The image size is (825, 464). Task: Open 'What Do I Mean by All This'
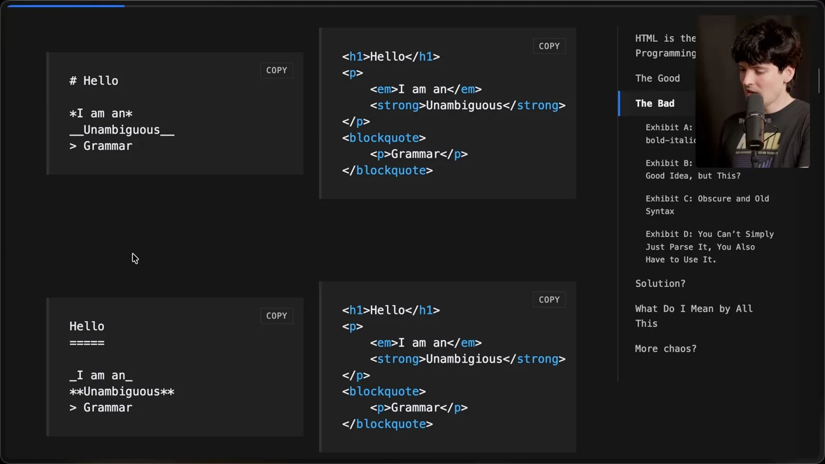click(x=694, y=316)
